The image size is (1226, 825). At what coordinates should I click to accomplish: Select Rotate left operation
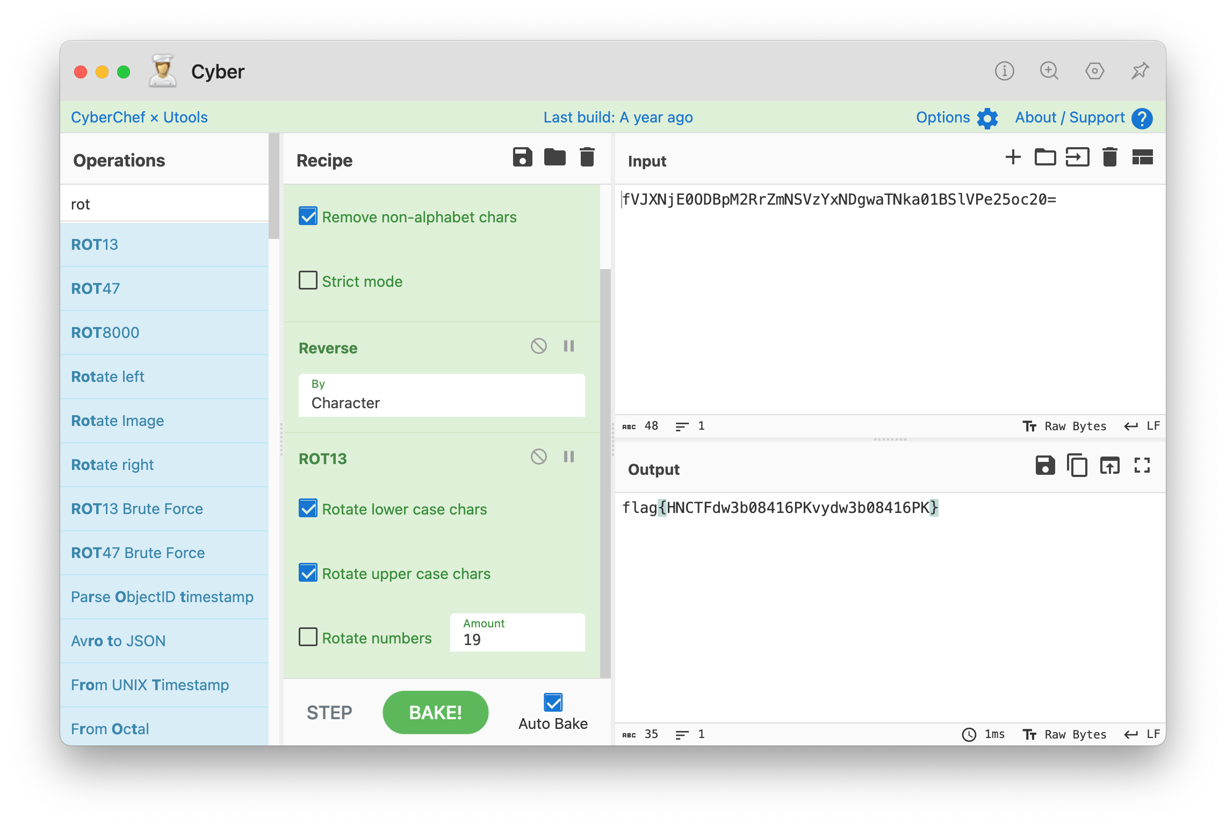point(164,377)
